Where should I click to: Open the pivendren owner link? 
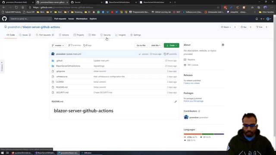[x=14, y=27]
